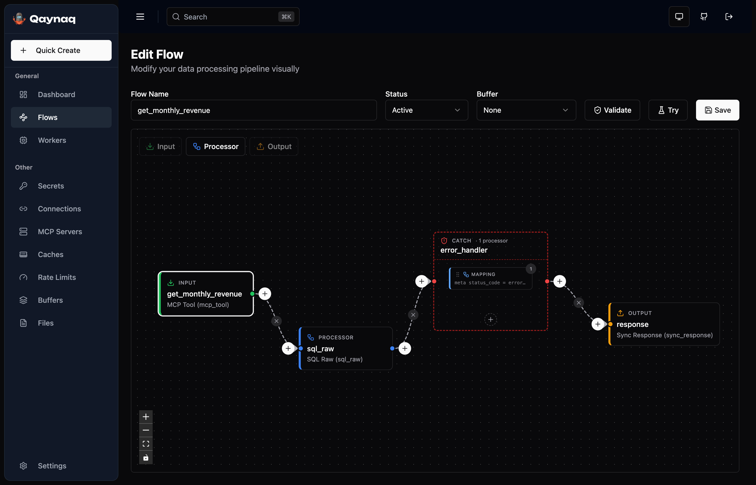Open the mapping processor card
Image resolution: width=756 pixels, height=485 pixels.
[491, 278]
